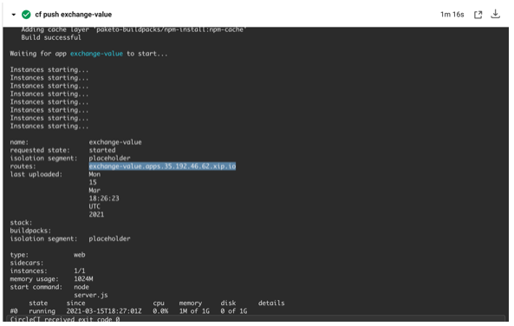
Task: Click the 'Waiting for app' log line
Action: click(x=88, y=54)
